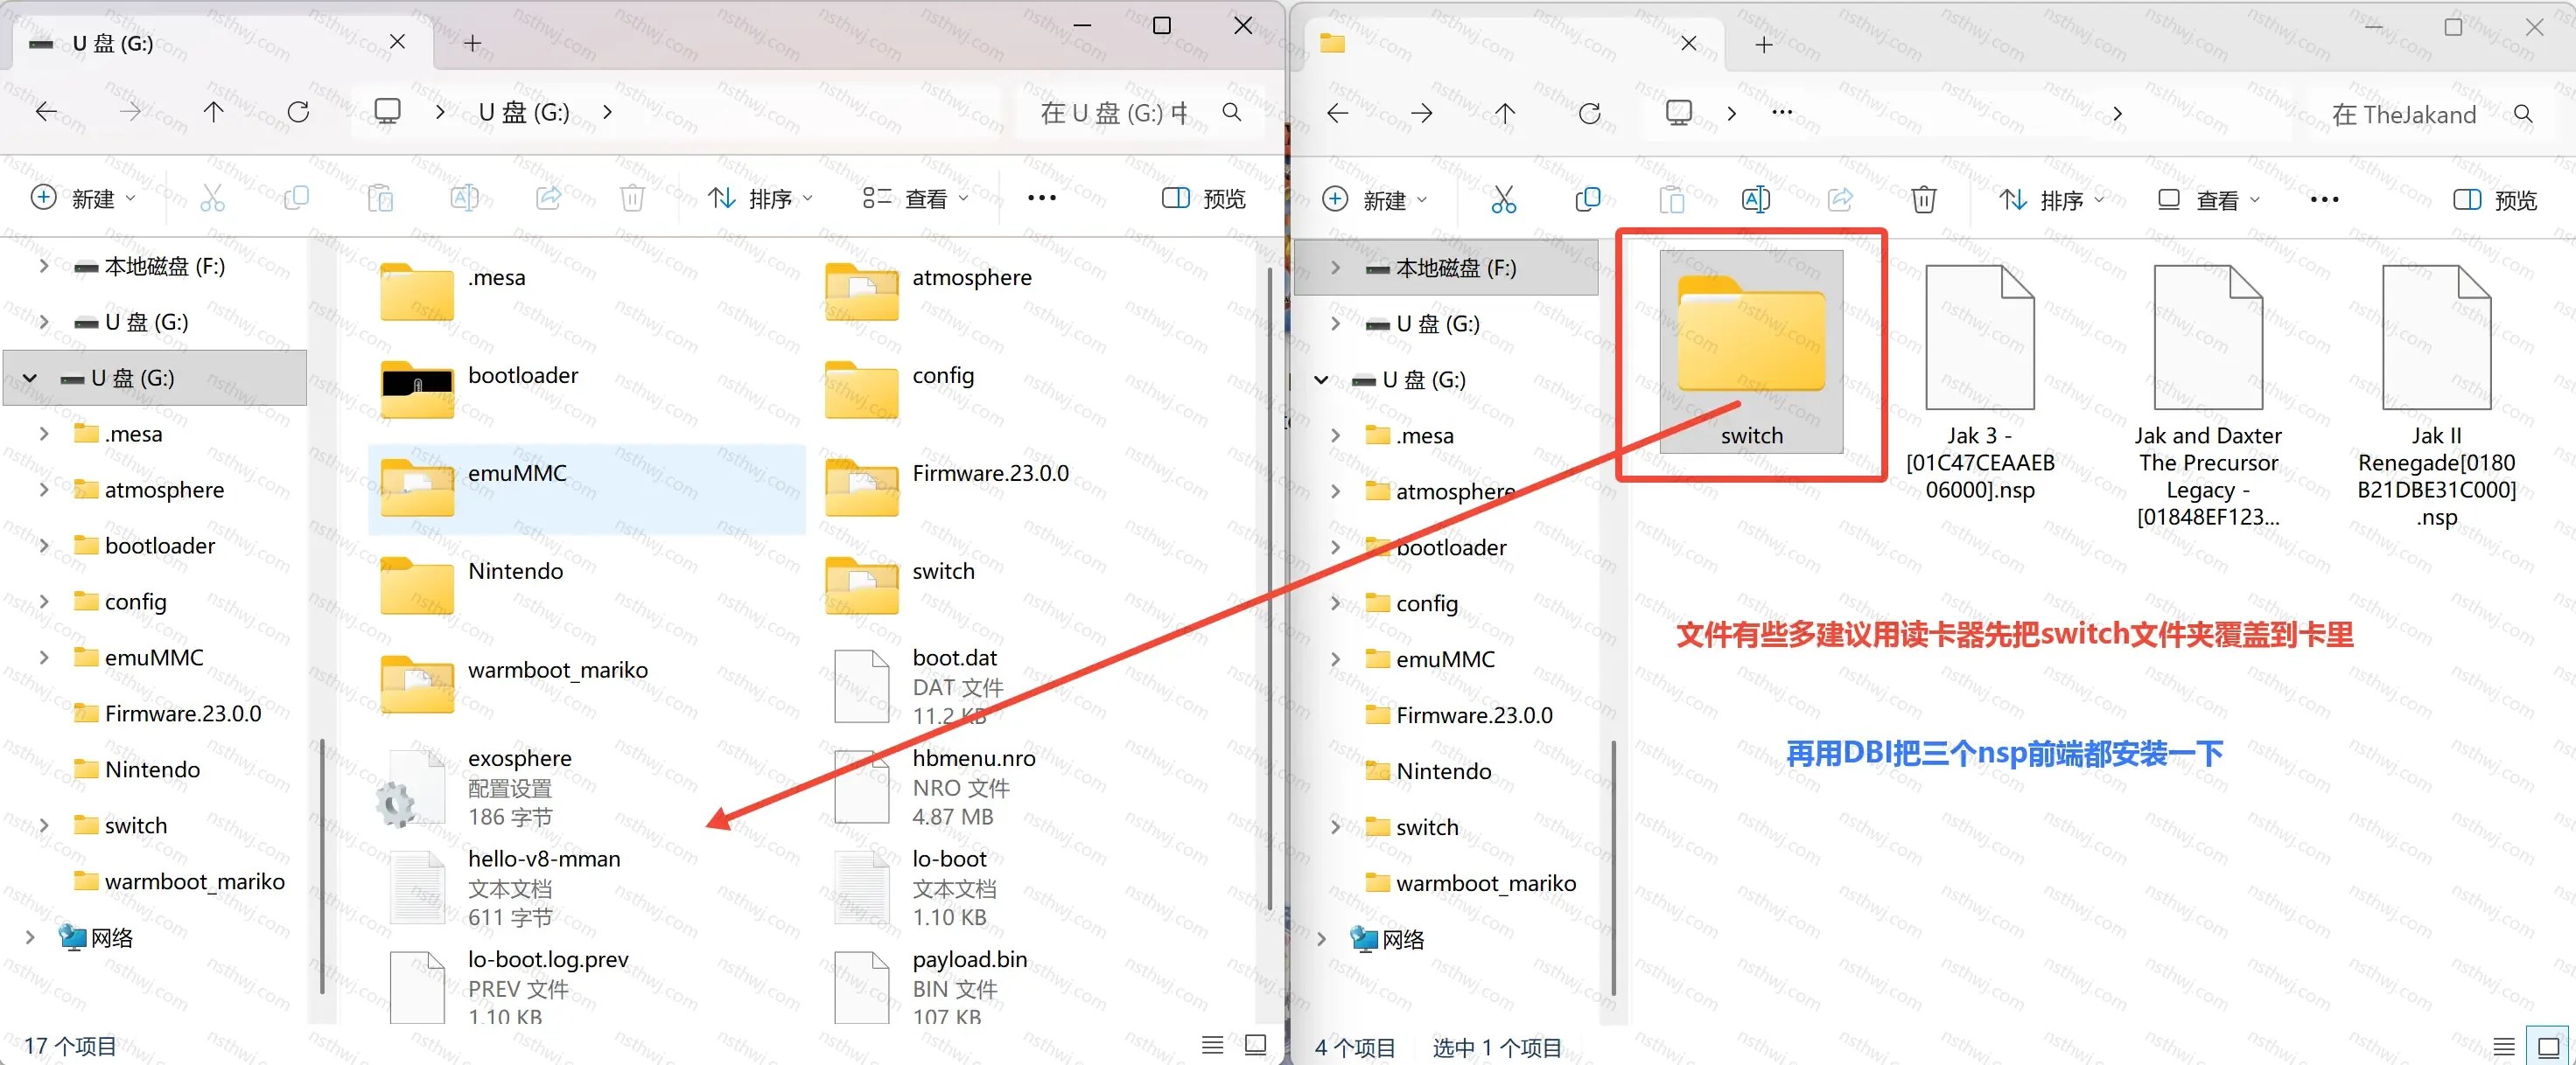Select the switch folder in right window
2576x1065 pixels.
coord(1750,352)
